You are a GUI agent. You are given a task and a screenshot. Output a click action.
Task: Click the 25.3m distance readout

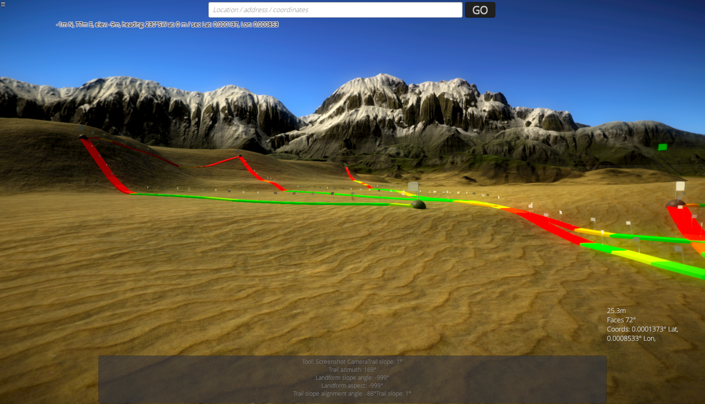[616, 311]
